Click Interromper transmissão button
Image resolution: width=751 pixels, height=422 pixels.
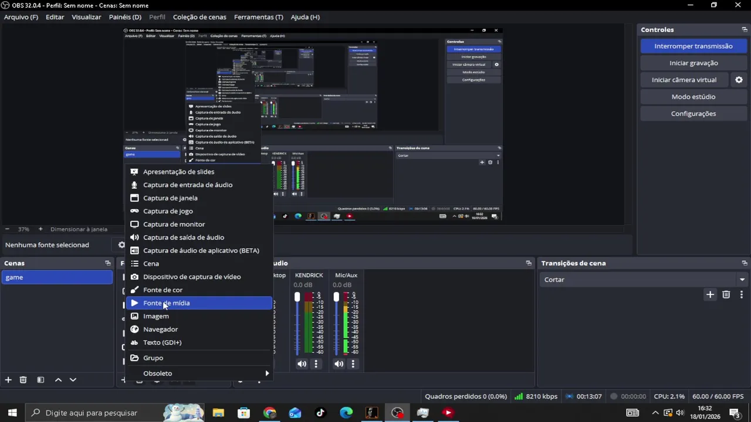[693, 46]
